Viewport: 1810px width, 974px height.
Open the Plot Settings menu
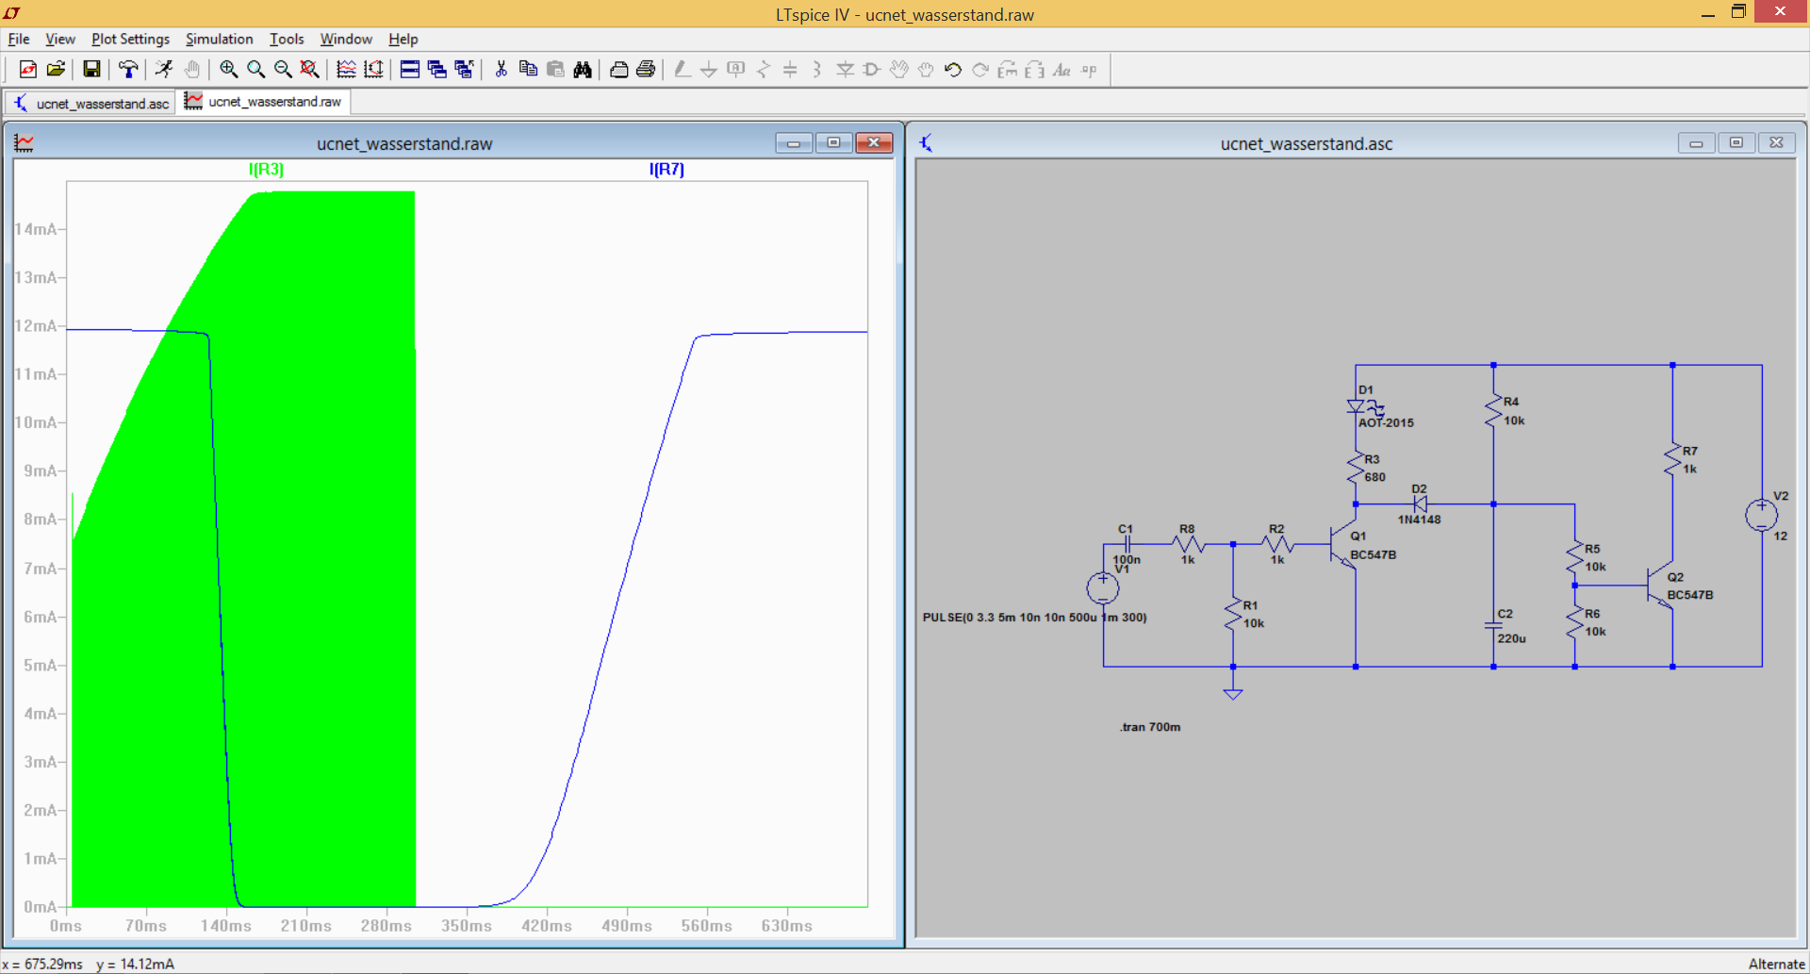130,39
